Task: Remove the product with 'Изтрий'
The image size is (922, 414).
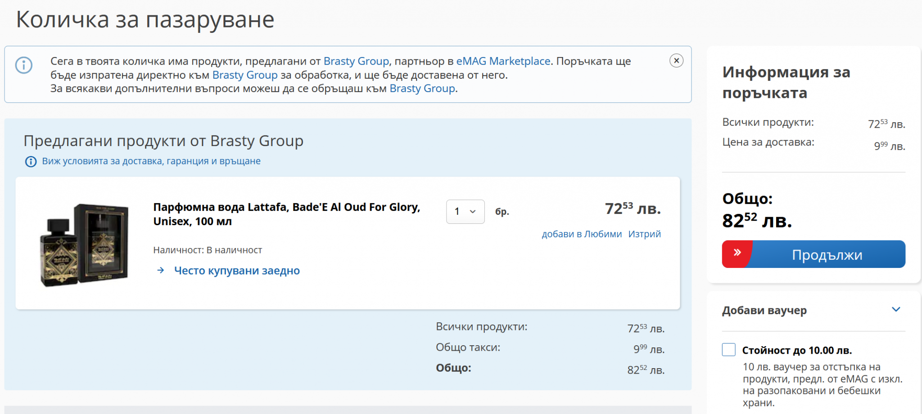Action: [644, 234]
